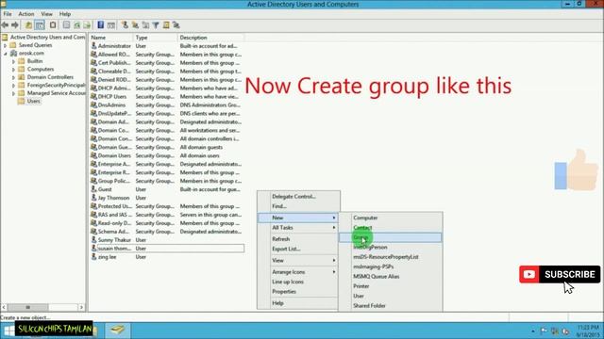
Task: Show hidden tray icons arrow
Action: point(533,331)
